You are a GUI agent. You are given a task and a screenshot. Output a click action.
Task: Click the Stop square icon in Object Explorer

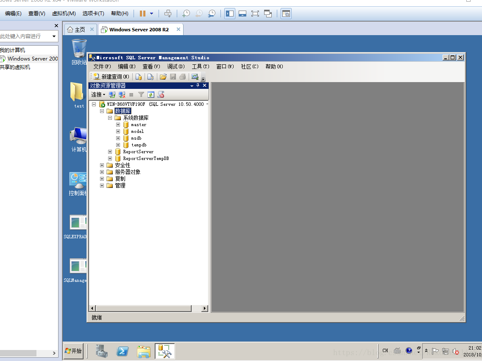(x=131, y=95)
